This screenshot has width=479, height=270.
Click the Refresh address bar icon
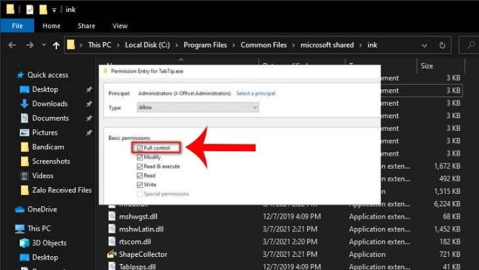tap(442, 45)
